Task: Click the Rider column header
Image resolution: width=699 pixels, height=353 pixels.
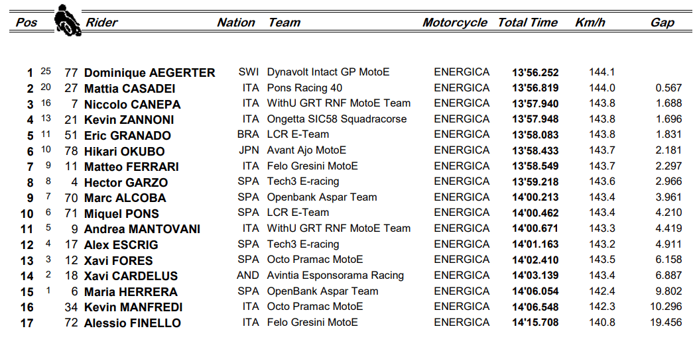Action: [101, 23]
